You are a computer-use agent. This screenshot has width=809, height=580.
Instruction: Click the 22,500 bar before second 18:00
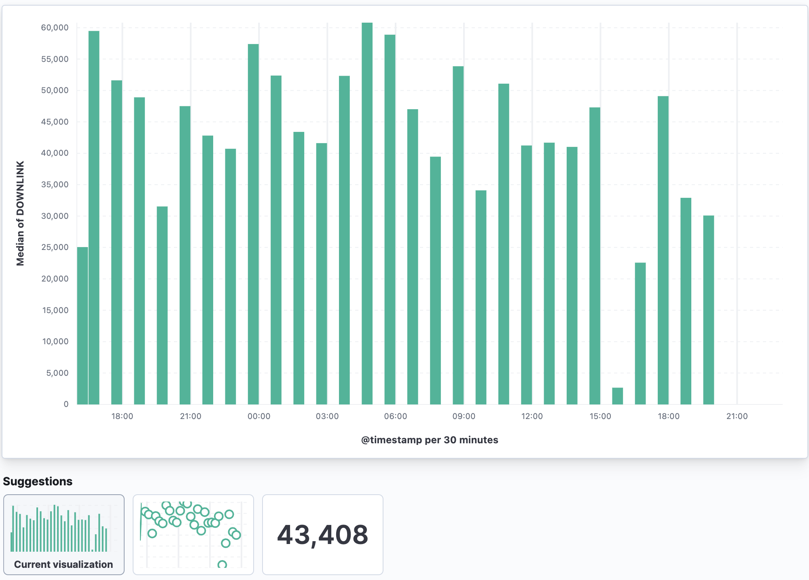click(x=640, y=333)
